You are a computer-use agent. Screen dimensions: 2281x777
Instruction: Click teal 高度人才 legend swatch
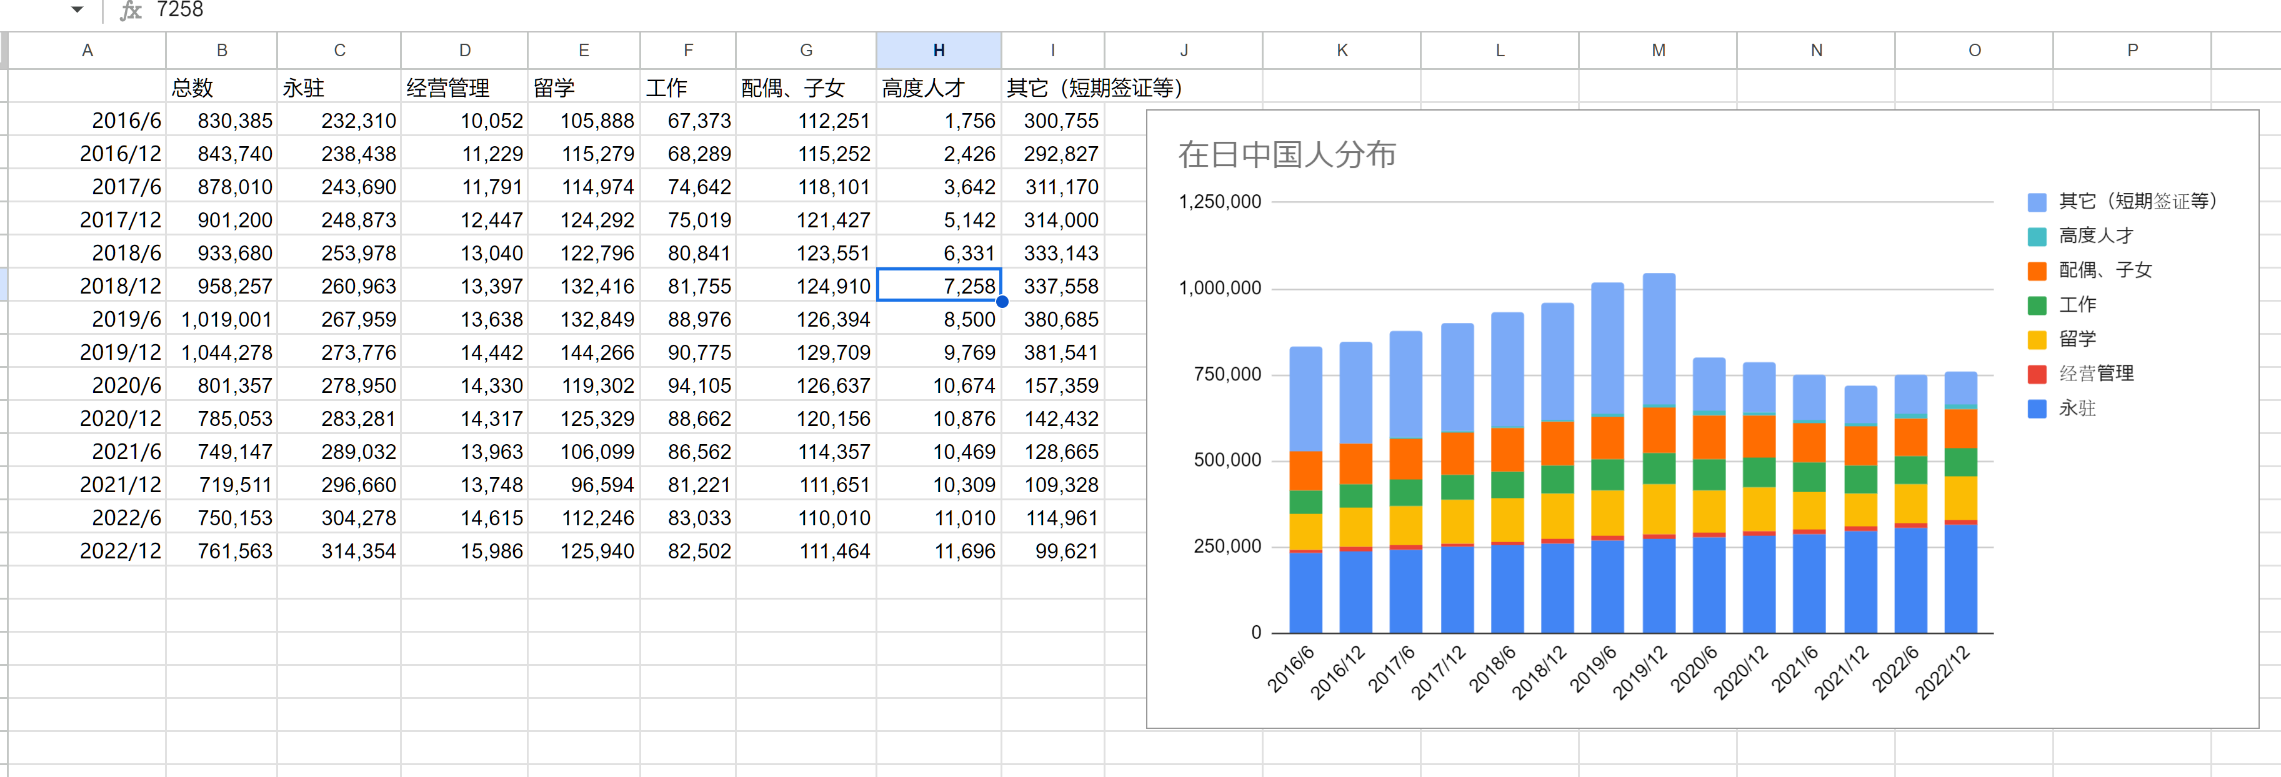pos(2037,236)
